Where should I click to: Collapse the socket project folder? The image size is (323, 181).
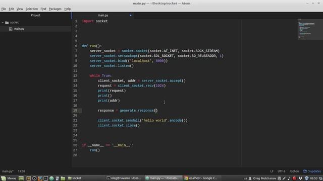(x=3, y=22)
